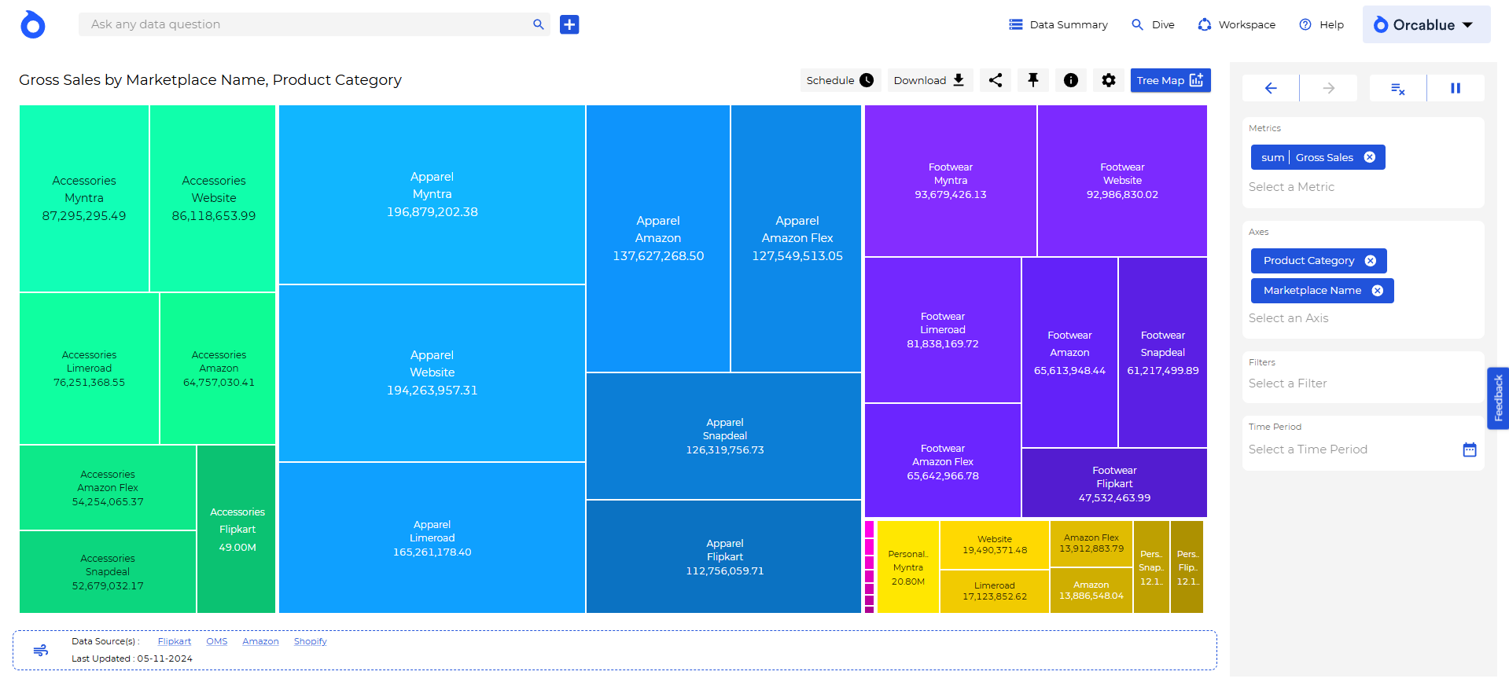Screen dimensions: 1509x686
Task: Select the Apparel Flipkart tile
Action: click(x=724, y=557)
